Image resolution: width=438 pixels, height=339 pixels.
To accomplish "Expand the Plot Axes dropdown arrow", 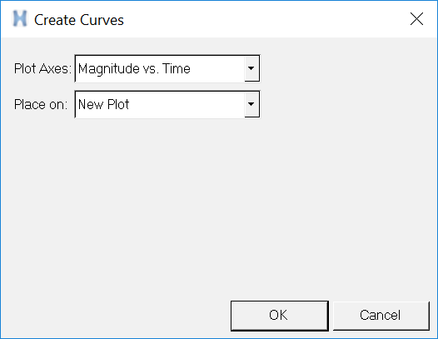I will pos(251,68).
